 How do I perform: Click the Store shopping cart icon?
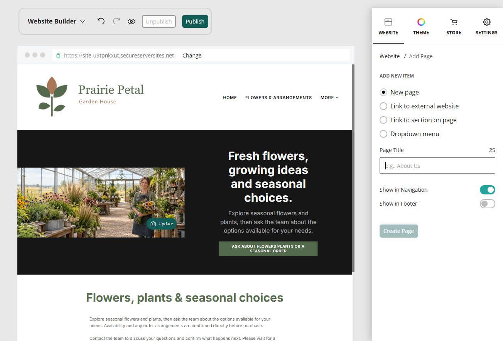454,22
